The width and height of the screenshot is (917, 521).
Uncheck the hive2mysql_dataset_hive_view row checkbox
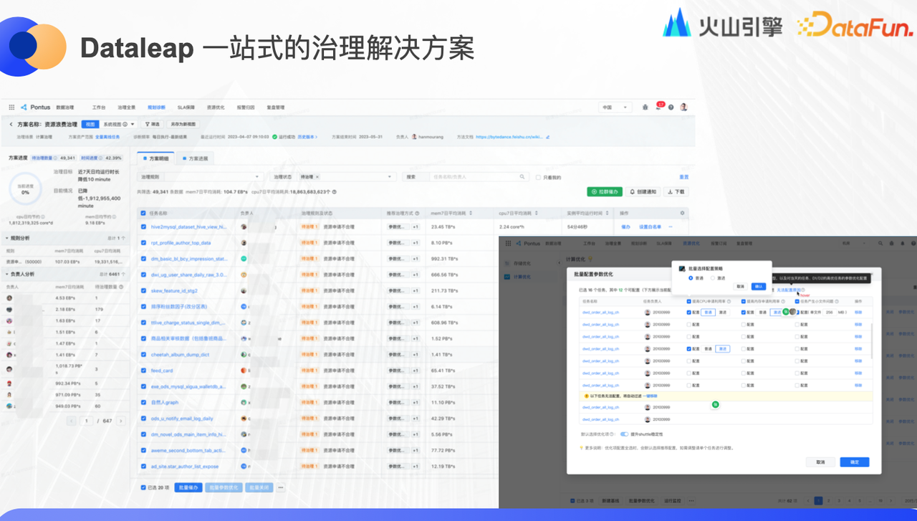click(143, 226)
